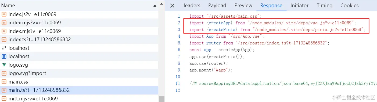Open the Cookies tab
Screen dimensions: 377x102
coord(349,6)
